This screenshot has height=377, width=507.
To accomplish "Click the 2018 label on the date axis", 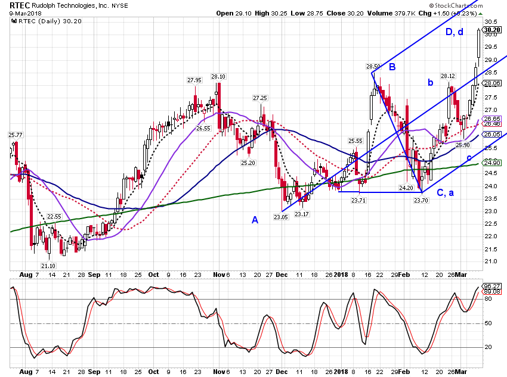I will [341, 275].
